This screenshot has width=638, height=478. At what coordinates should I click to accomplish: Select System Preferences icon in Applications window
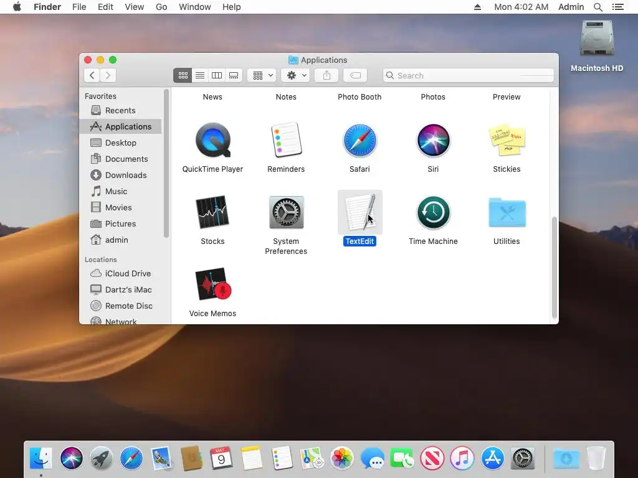pos(286,212)
